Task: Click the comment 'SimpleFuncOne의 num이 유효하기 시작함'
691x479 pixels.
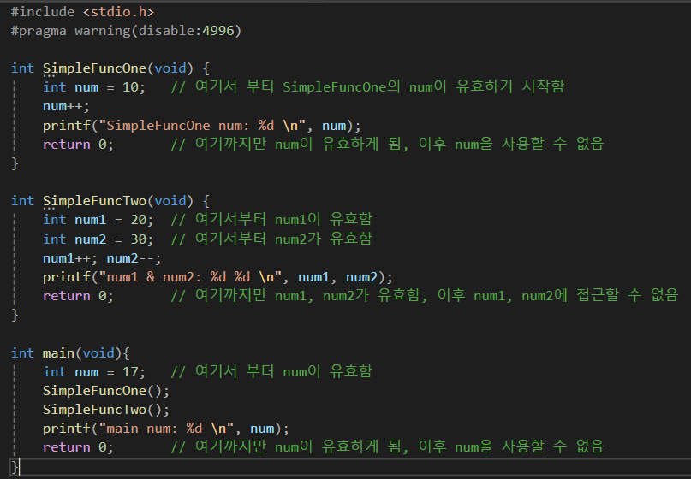Action: tap(423, 86)
